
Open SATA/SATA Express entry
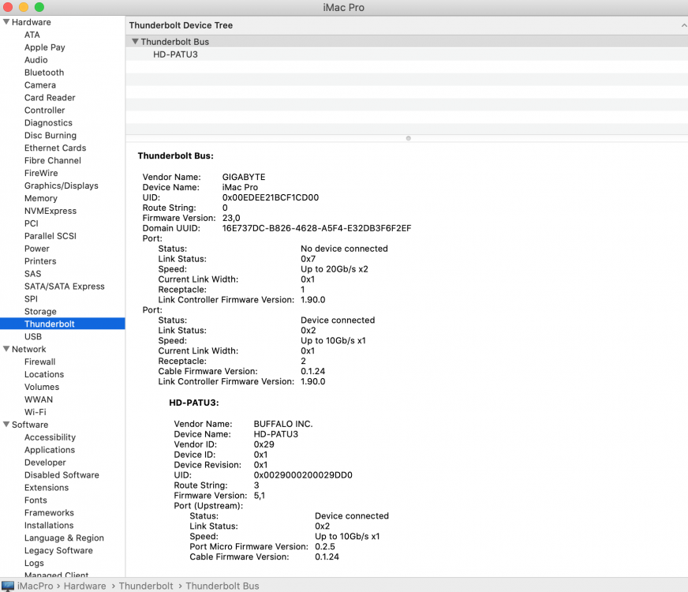[x=65, y=286]
